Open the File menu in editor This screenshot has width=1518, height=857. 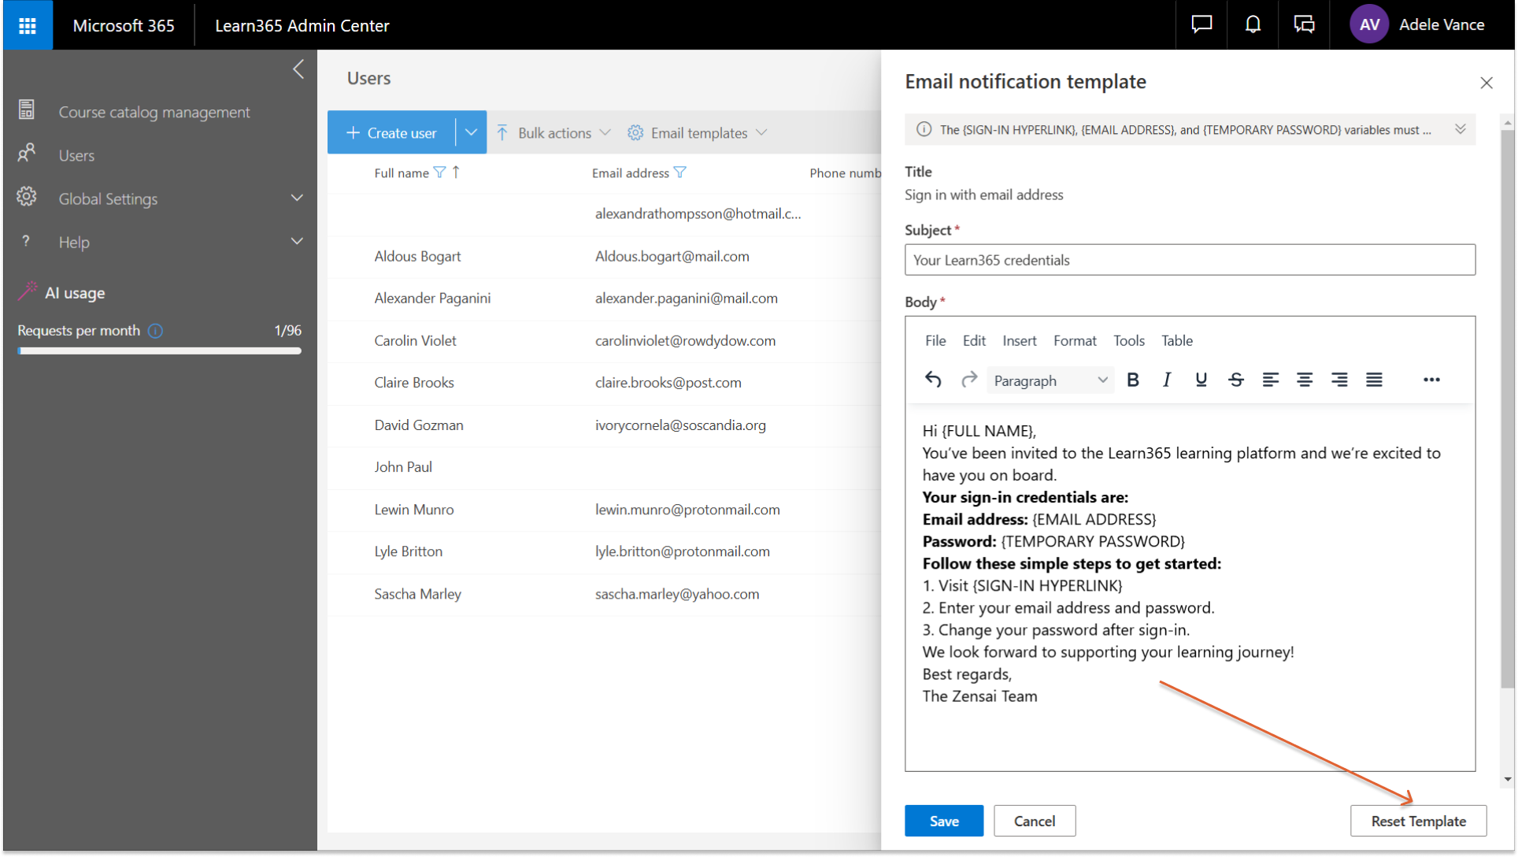[935, 340]
